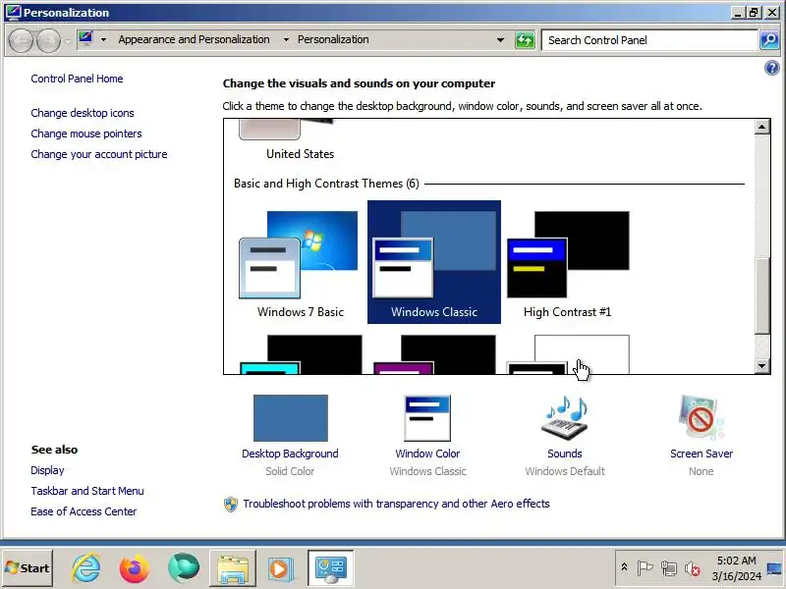Click the Forward navigation arrow button
This screenshot has width=786, height=589.
coord(49,40)
